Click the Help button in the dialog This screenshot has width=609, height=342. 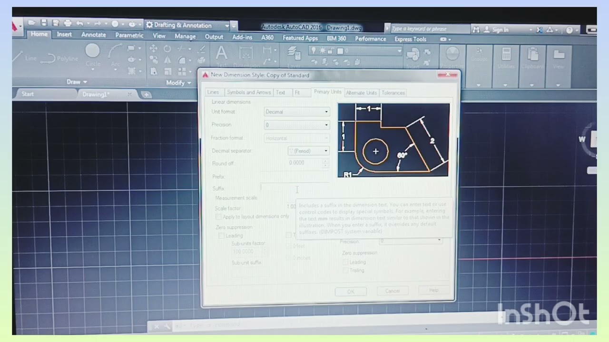[433, 290]
